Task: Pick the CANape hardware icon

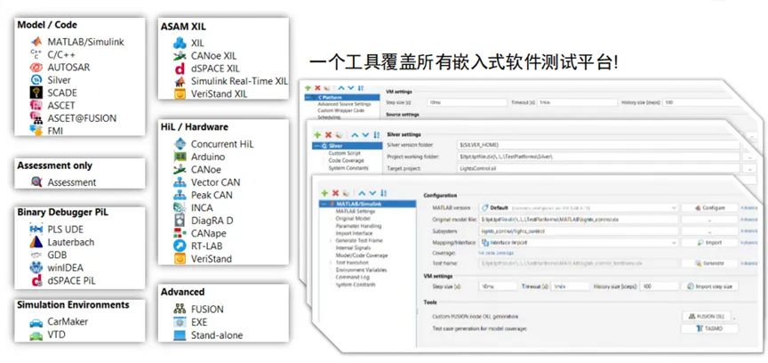Action: click(180, 233)
